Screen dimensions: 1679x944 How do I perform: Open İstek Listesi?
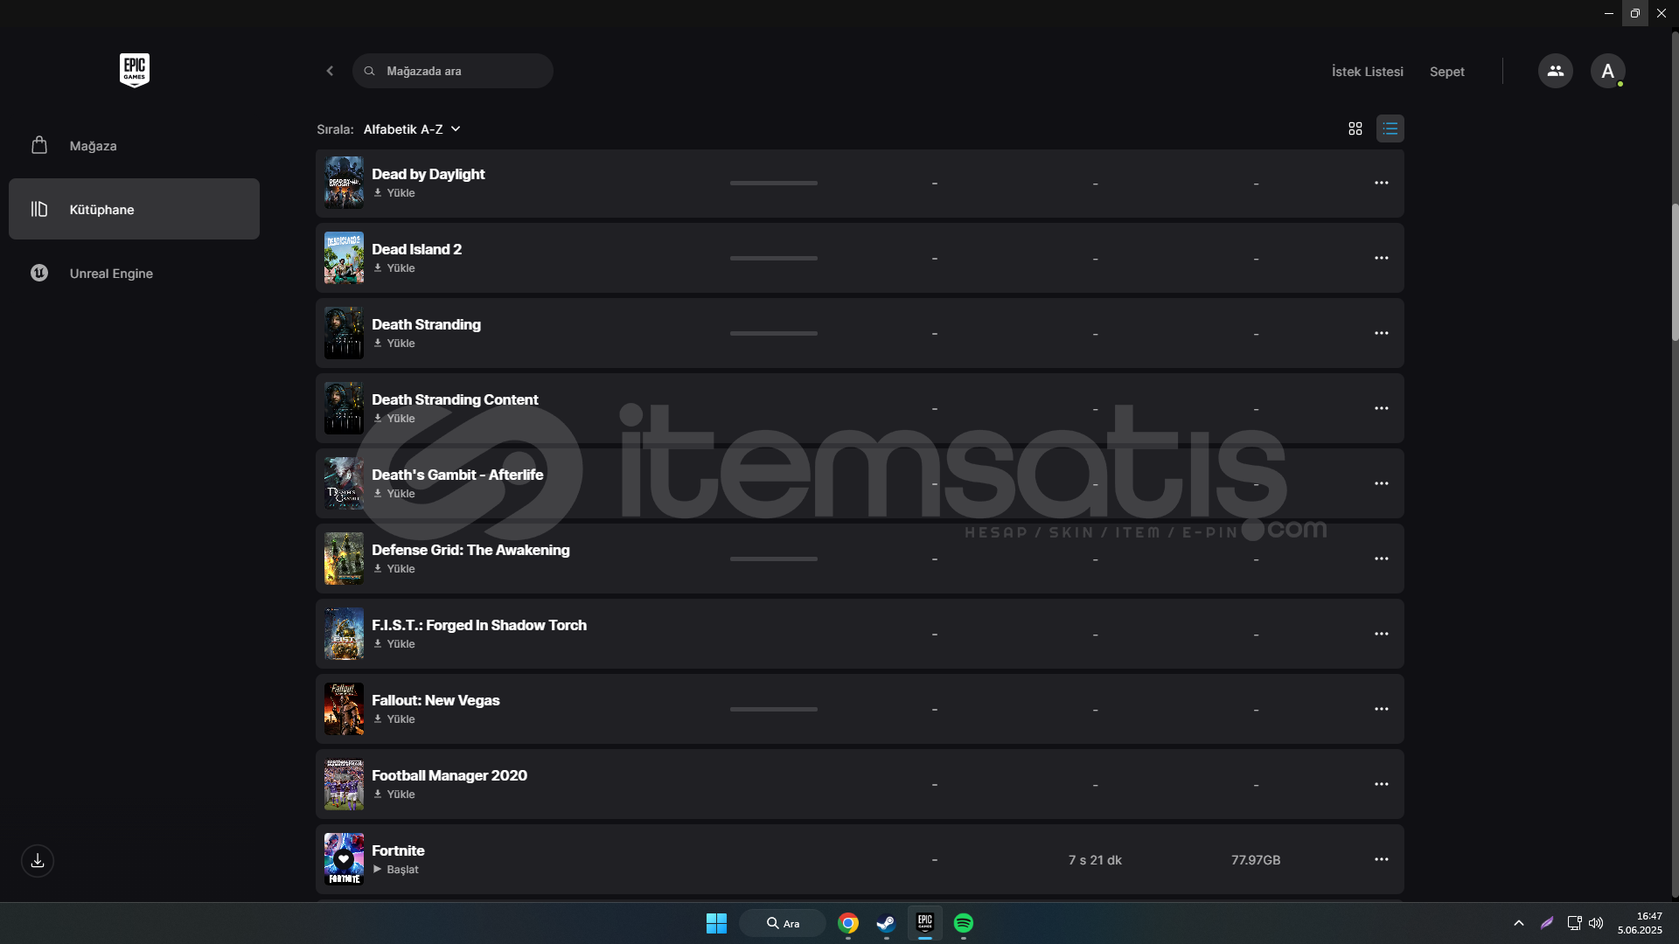(1367, 72)
